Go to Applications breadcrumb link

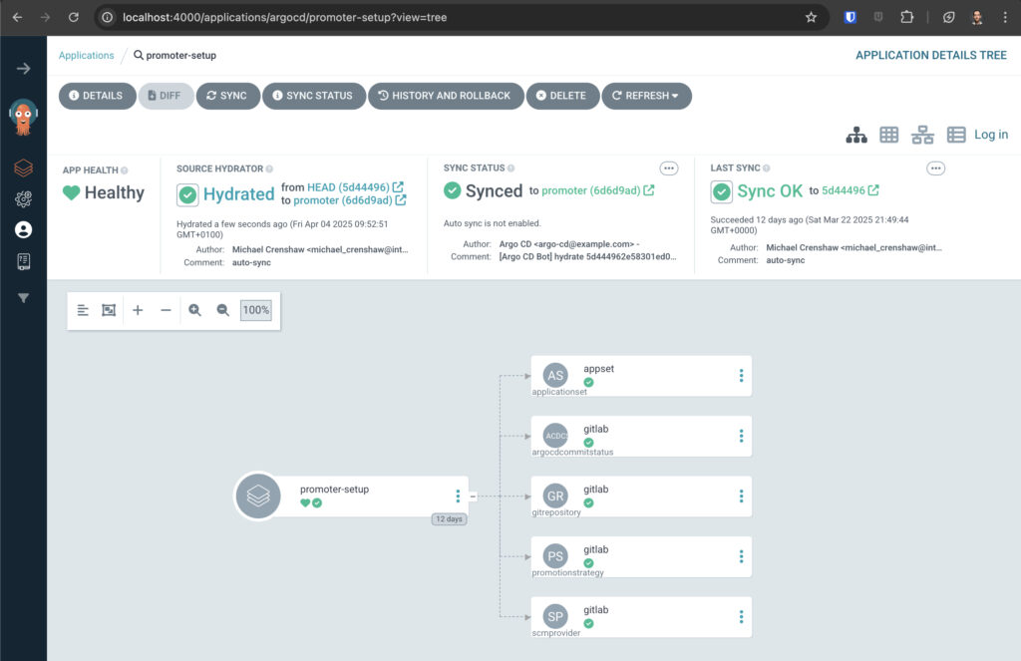(x=86, y=56)
